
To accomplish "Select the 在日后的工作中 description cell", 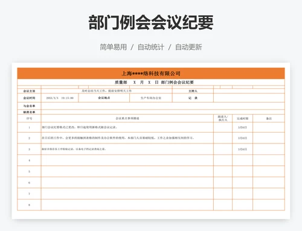I will point(127,138).
